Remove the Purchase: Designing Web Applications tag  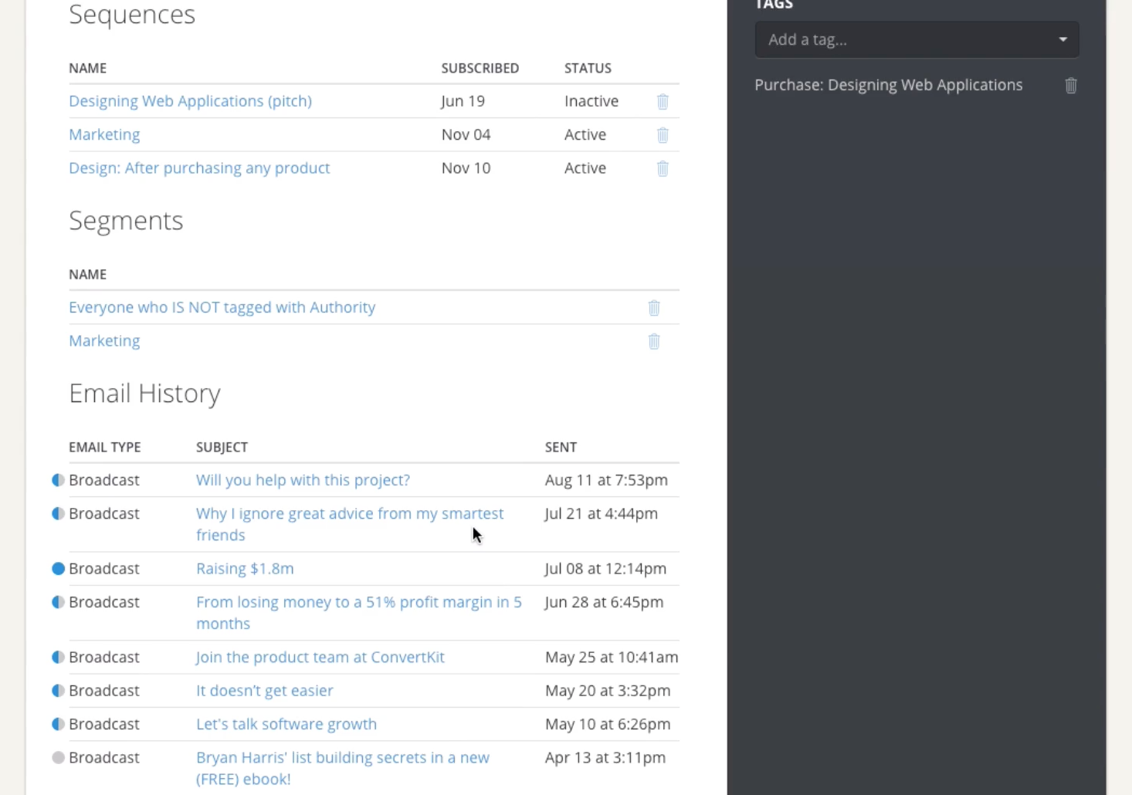(1071, 86)
